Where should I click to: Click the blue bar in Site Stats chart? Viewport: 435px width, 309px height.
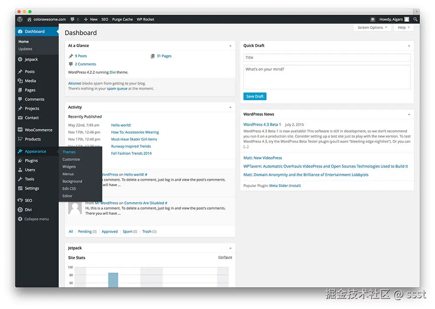pyautogui.click(x=113, y=280)
